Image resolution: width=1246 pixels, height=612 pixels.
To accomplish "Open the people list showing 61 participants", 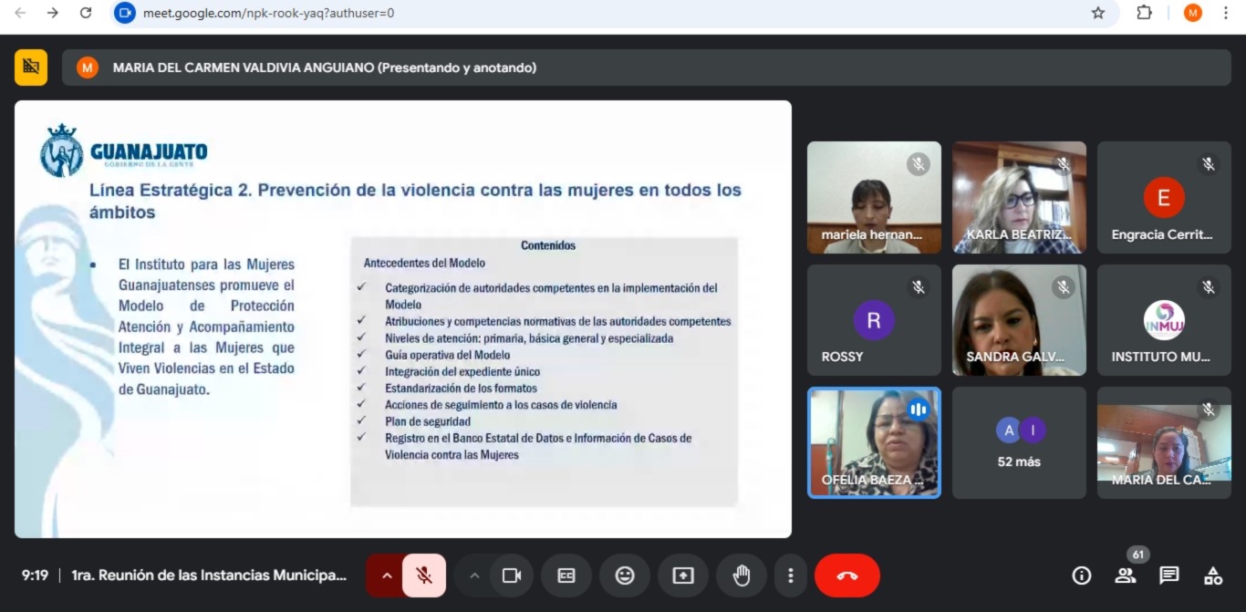I will coord(1126,576).
